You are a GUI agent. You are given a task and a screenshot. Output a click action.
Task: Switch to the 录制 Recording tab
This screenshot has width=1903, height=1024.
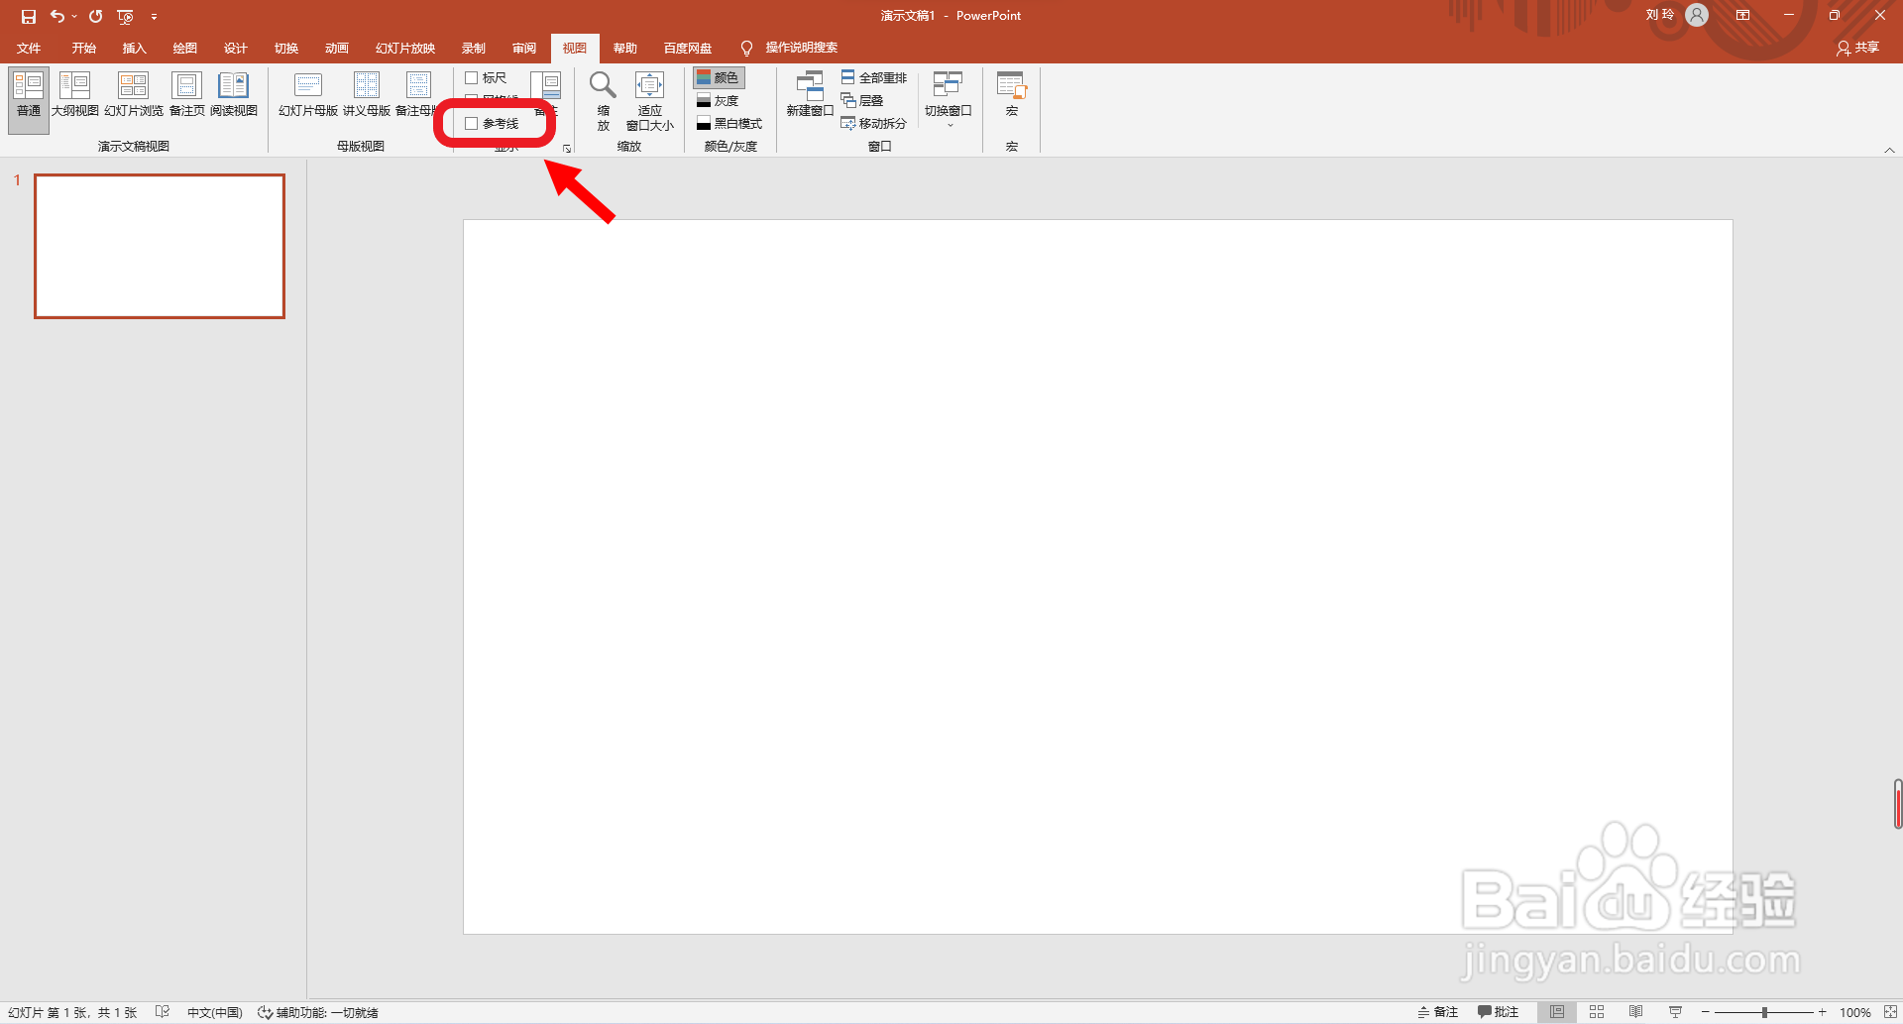click(474, 48)
